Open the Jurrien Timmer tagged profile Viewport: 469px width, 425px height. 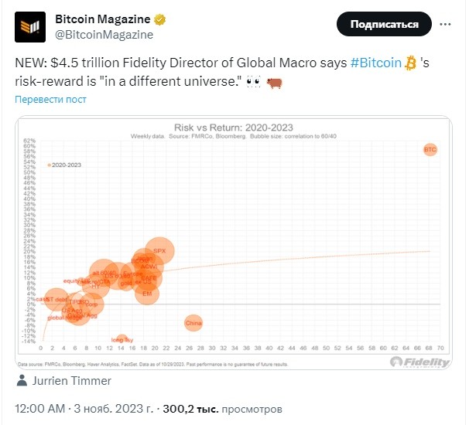click(x=72, y=381)
